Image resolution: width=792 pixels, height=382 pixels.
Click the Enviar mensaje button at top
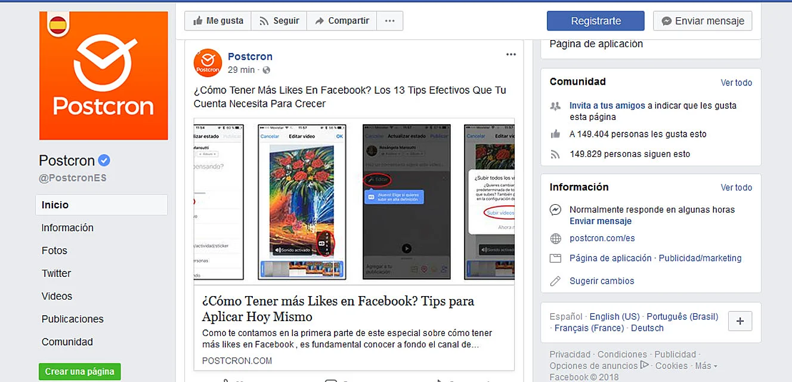pyautogui.click(x=703, y=21)
